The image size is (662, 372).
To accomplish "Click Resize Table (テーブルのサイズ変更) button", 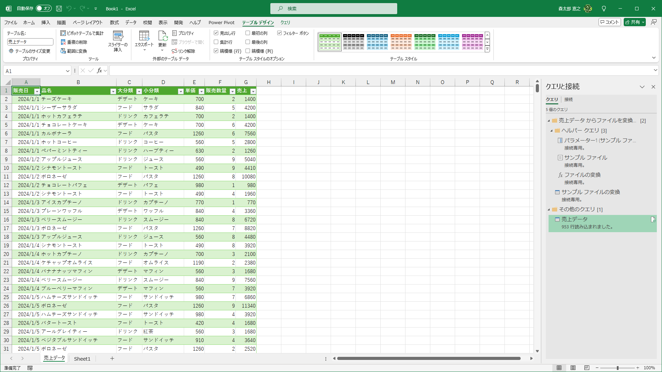I will click(x=29, y=51).
